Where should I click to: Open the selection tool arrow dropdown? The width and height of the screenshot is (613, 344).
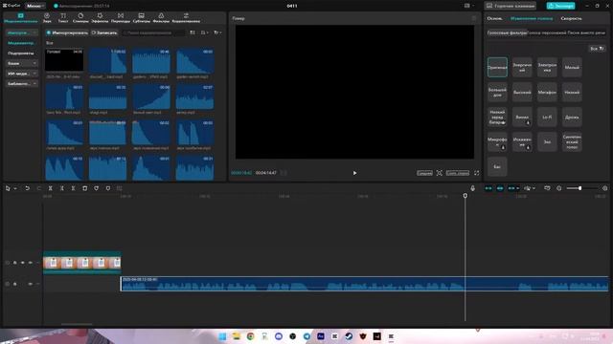click(x=15, y=188)
